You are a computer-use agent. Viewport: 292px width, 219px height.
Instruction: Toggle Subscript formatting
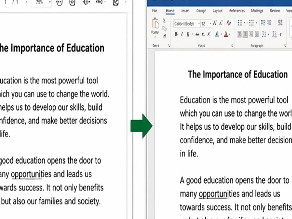pyautogui.click(x=203, y=34)
